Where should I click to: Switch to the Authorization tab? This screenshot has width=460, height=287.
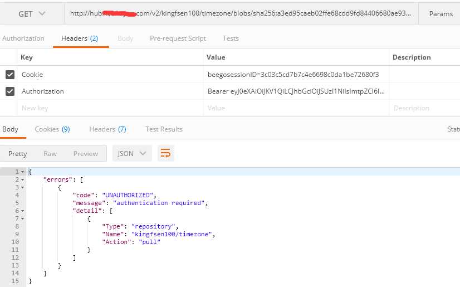point(23,38)
